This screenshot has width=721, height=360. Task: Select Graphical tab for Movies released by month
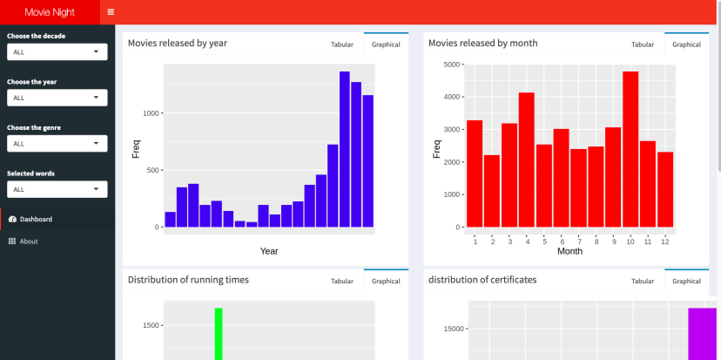(x=686, y=44)
